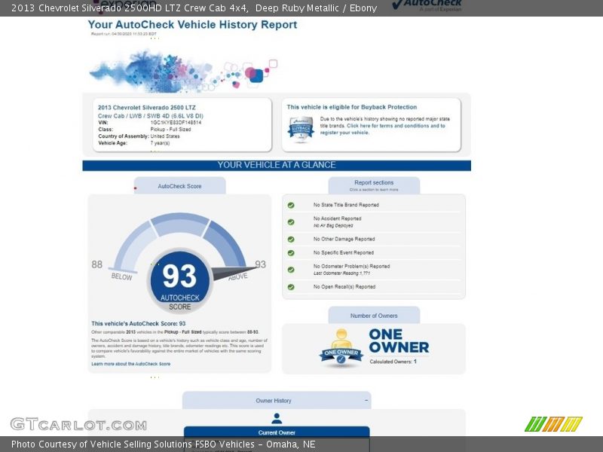Click 'Crew Cab / LWB / SWB 4D' subtitle
The image size is (603, 452).
(x=150, y=116)
